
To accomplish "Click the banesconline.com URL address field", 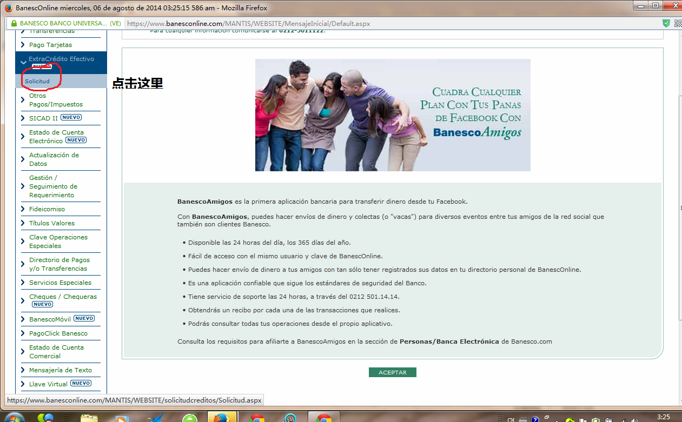I will [x=392, y=24].
